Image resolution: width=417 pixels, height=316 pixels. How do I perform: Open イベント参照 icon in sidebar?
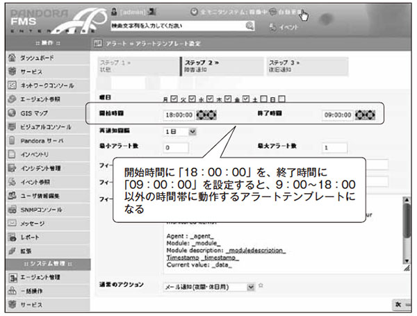12,182
